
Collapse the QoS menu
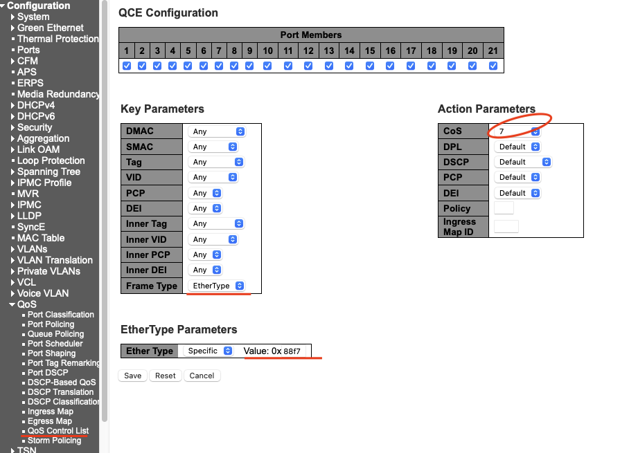12,304
